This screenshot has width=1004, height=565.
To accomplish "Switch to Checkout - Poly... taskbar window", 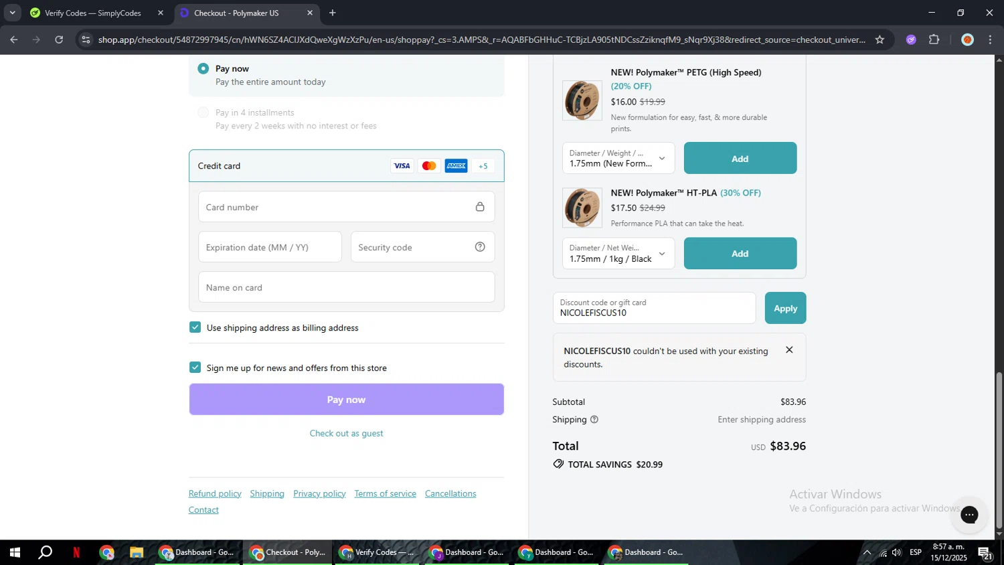I will [287, 552].
